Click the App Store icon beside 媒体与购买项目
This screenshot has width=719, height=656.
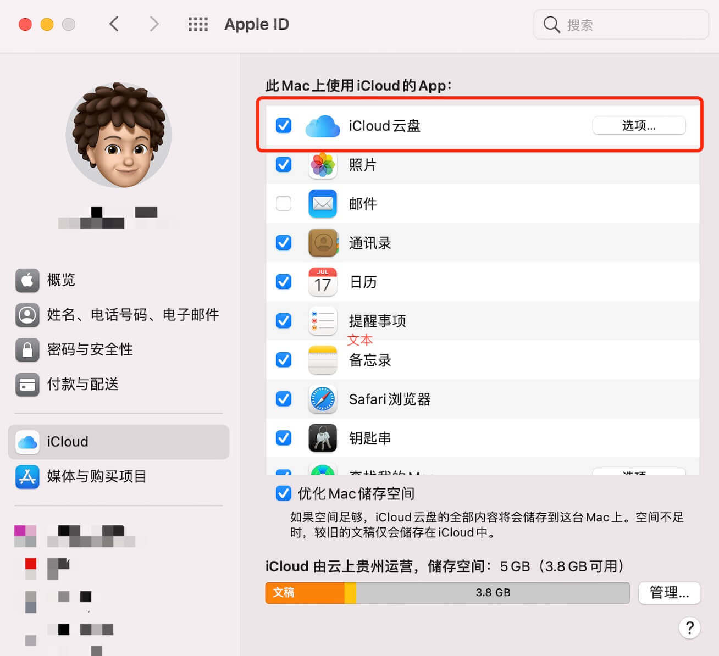[x=27, y=476]
